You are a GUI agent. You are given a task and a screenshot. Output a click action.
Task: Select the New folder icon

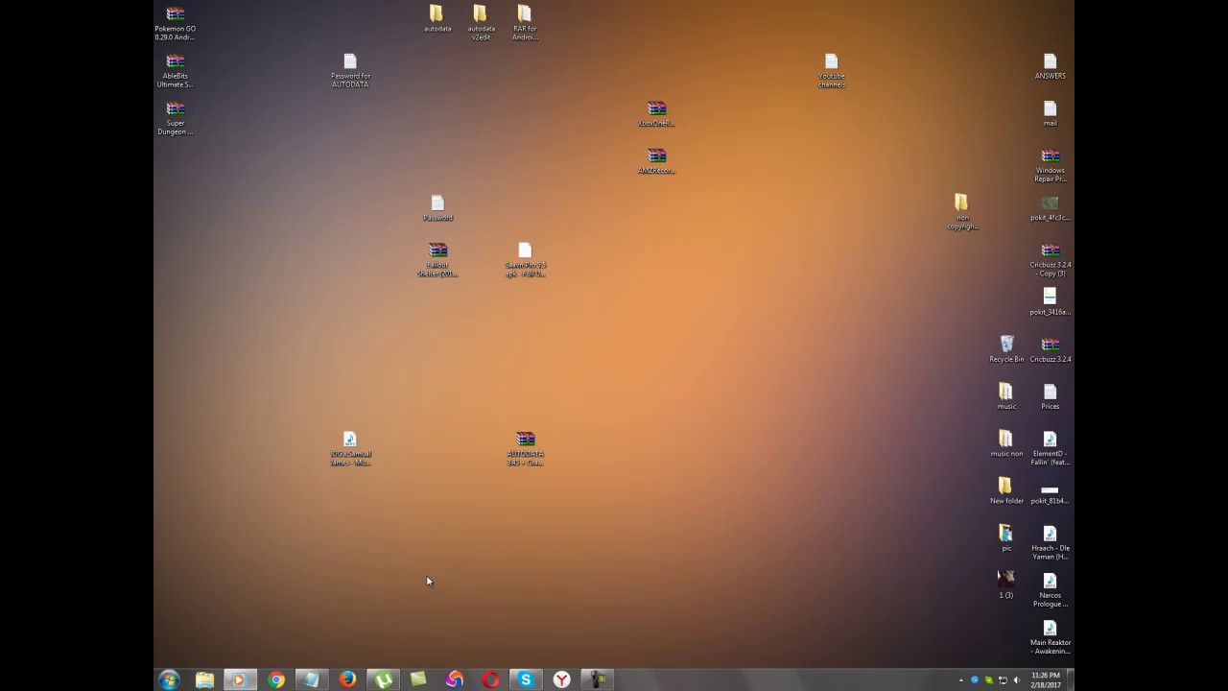[x=1005, y=490]
